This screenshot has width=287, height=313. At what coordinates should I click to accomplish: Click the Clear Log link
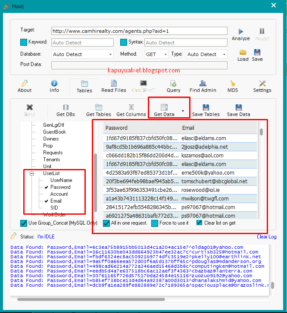point(266,237)
